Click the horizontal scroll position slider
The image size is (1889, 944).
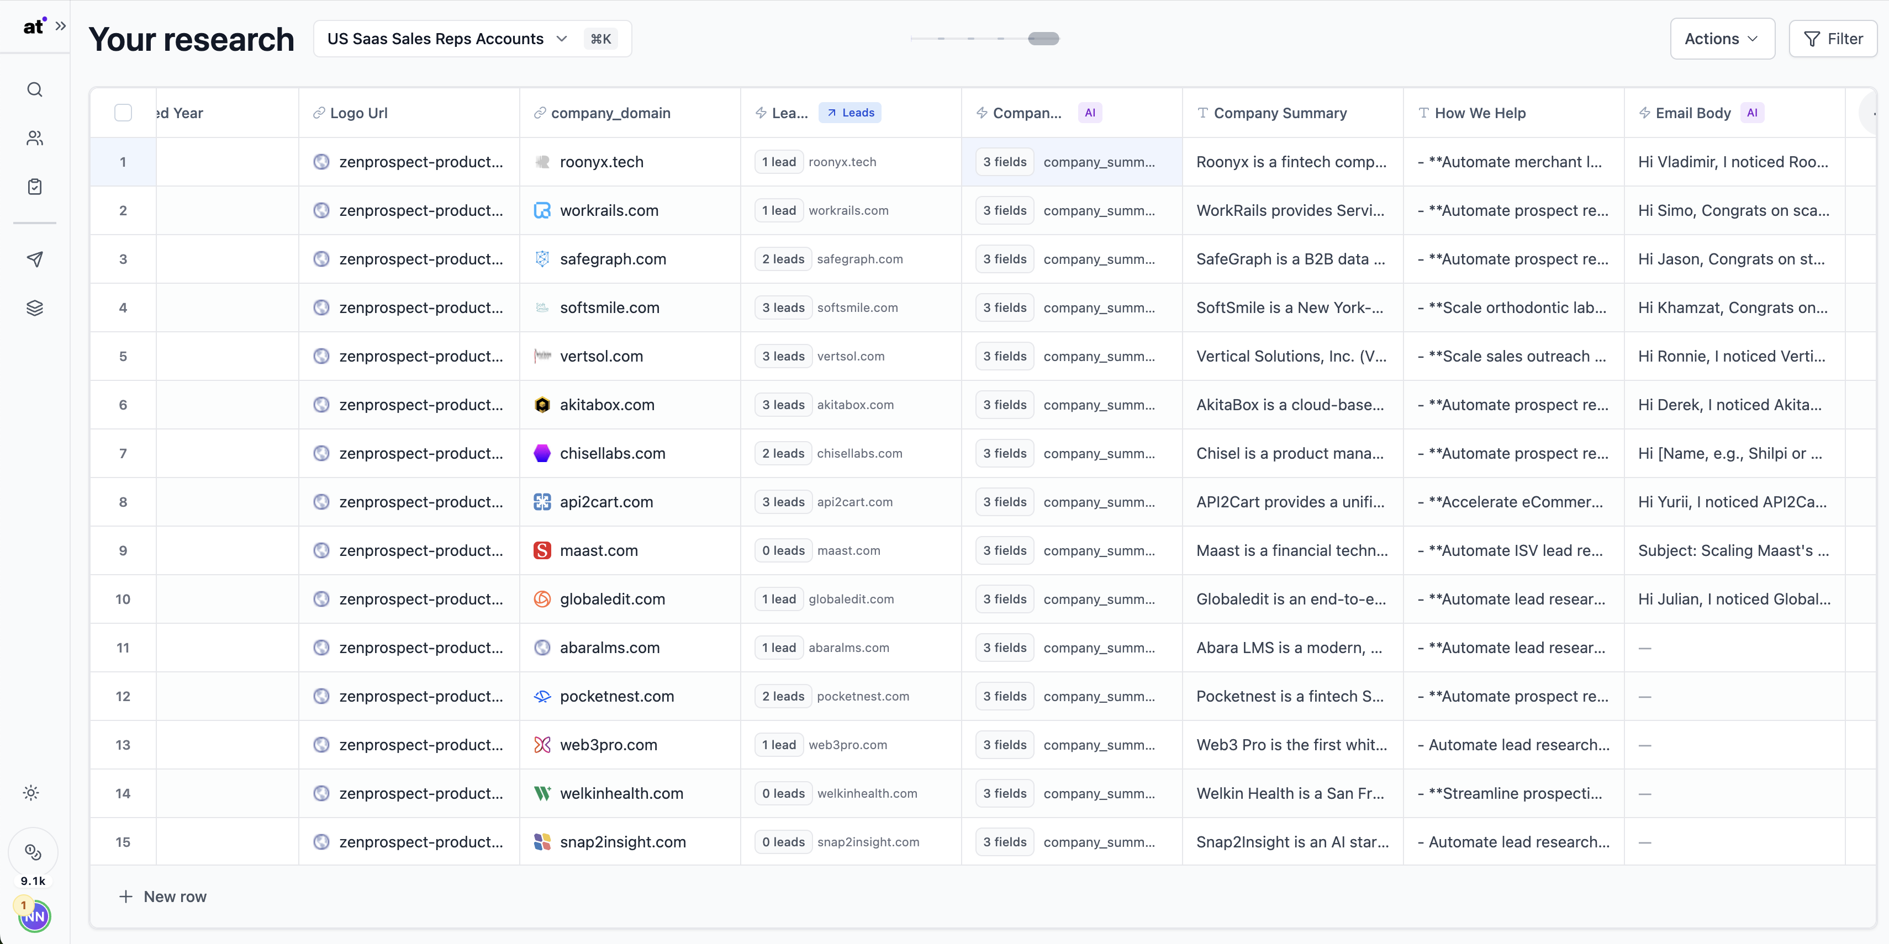1043,39
